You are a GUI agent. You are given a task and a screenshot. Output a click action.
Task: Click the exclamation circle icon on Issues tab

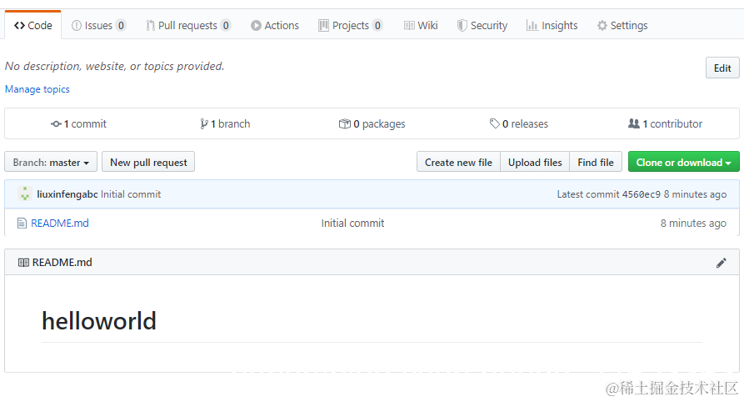[77, 25]
